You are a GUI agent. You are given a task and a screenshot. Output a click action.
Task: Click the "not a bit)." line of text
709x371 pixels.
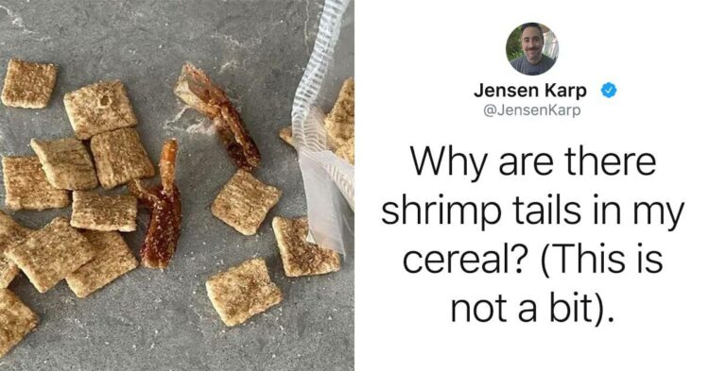coord(532,309)
